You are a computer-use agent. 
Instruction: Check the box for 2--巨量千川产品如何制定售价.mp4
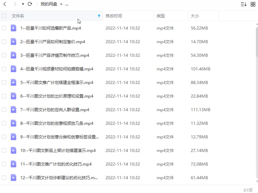point(4,42)
